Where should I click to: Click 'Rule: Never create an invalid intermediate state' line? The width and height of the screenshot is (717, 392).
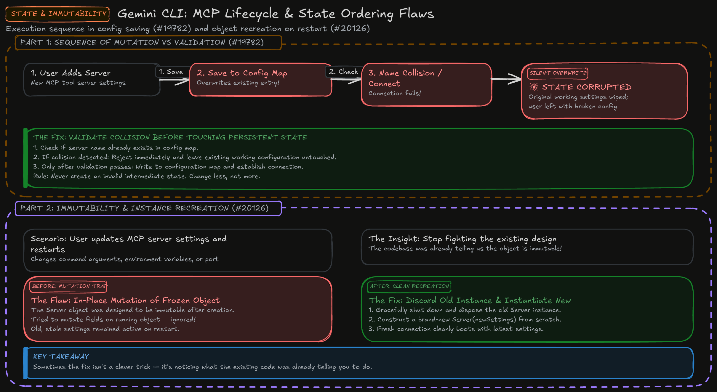click(x=146, y=176)
